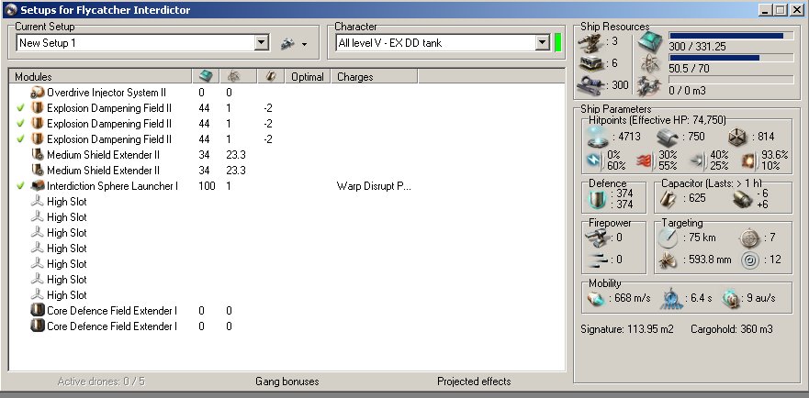
Task: Click the CPU column header icon
Action: pyautogui.click(x=206, y=77)
